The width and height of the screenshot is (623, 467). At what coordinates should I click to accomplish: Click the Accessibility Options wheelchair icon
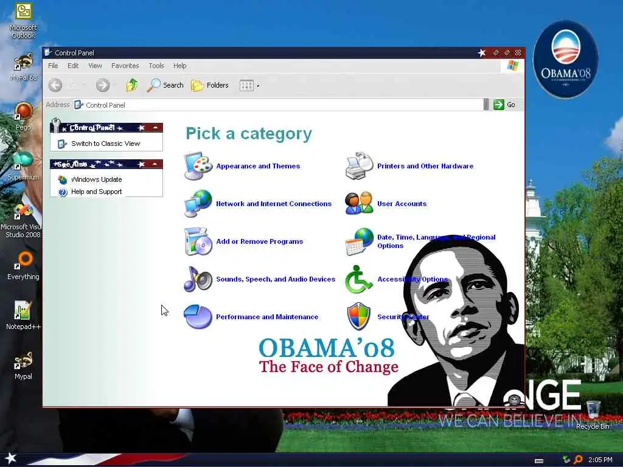358,278
